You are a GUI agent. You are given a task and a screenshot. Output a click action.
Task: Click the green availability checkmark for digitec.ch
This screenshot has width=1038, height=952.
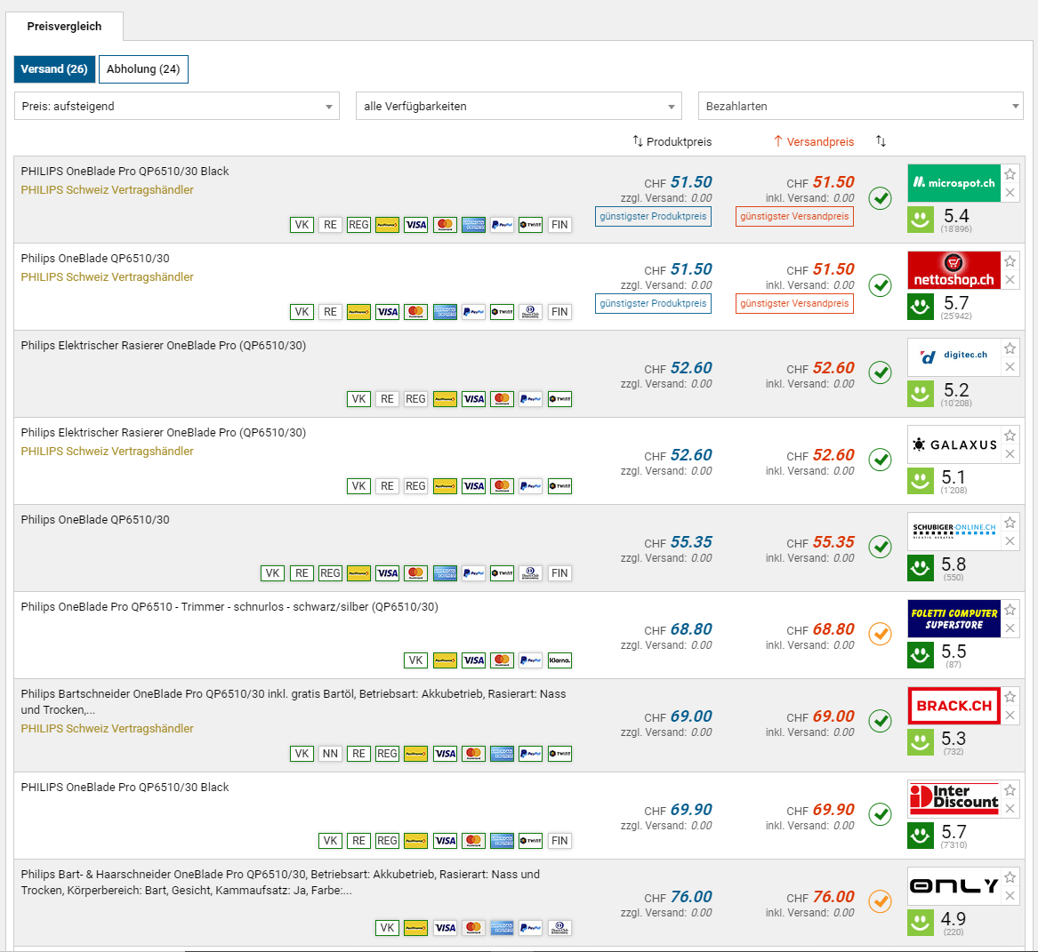click(880, 372)
